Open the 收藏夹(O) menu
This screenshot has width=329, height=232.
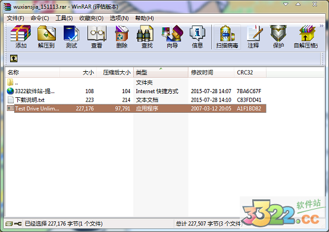pyautogui.click(x=91, y=18)
